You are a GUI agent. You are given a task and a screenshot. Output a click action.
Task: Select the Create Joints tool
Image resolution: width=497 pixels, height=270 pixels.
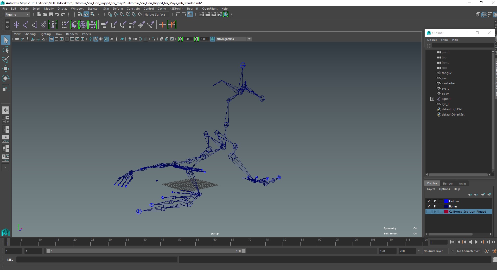click(x=26, y=25)
